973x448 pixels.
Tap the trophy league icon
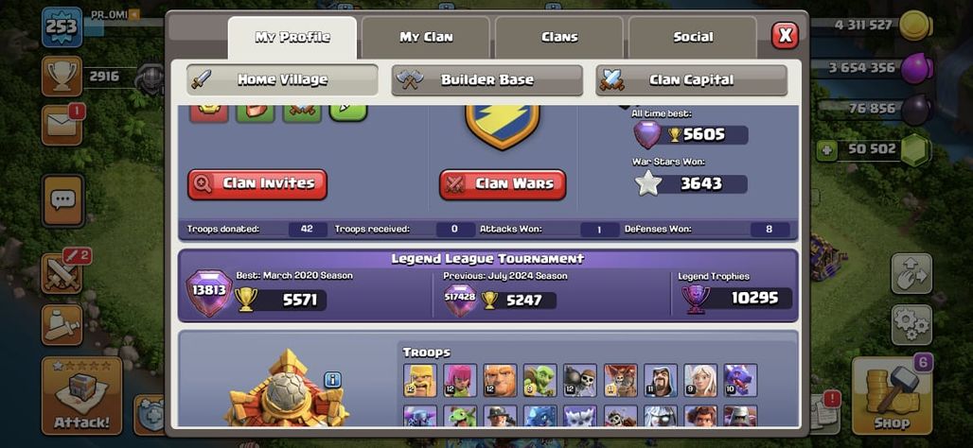point(62,77)
